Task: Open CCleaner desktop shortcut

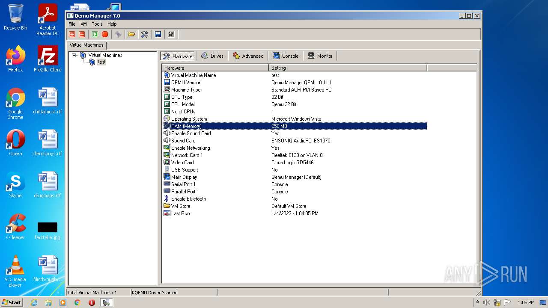Action: pyautogui.click(x=15, y=227)
